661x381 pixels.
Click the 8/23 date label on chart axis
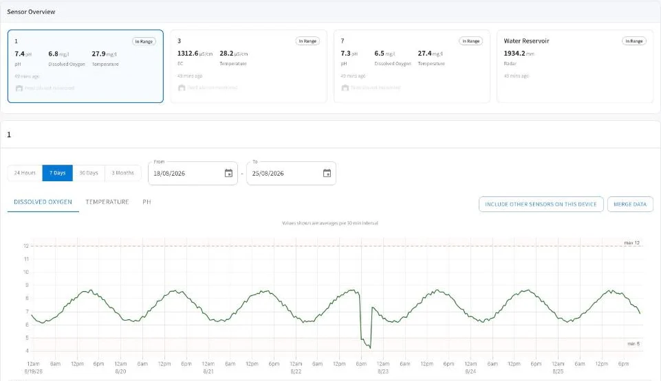382,371
